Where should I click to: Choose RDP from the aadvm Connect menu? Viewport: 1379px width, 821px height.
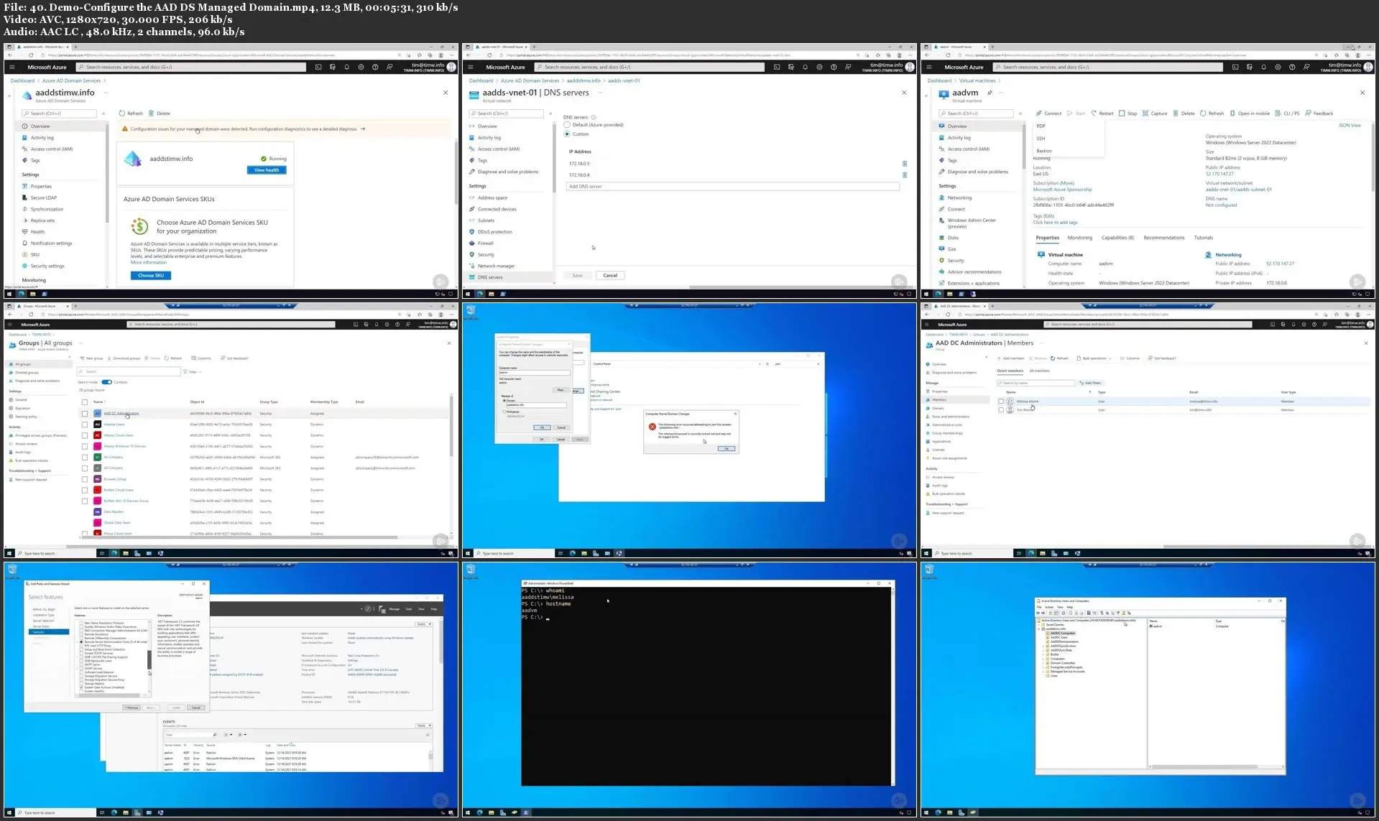pyautogui.click(x=1041, y=126)
